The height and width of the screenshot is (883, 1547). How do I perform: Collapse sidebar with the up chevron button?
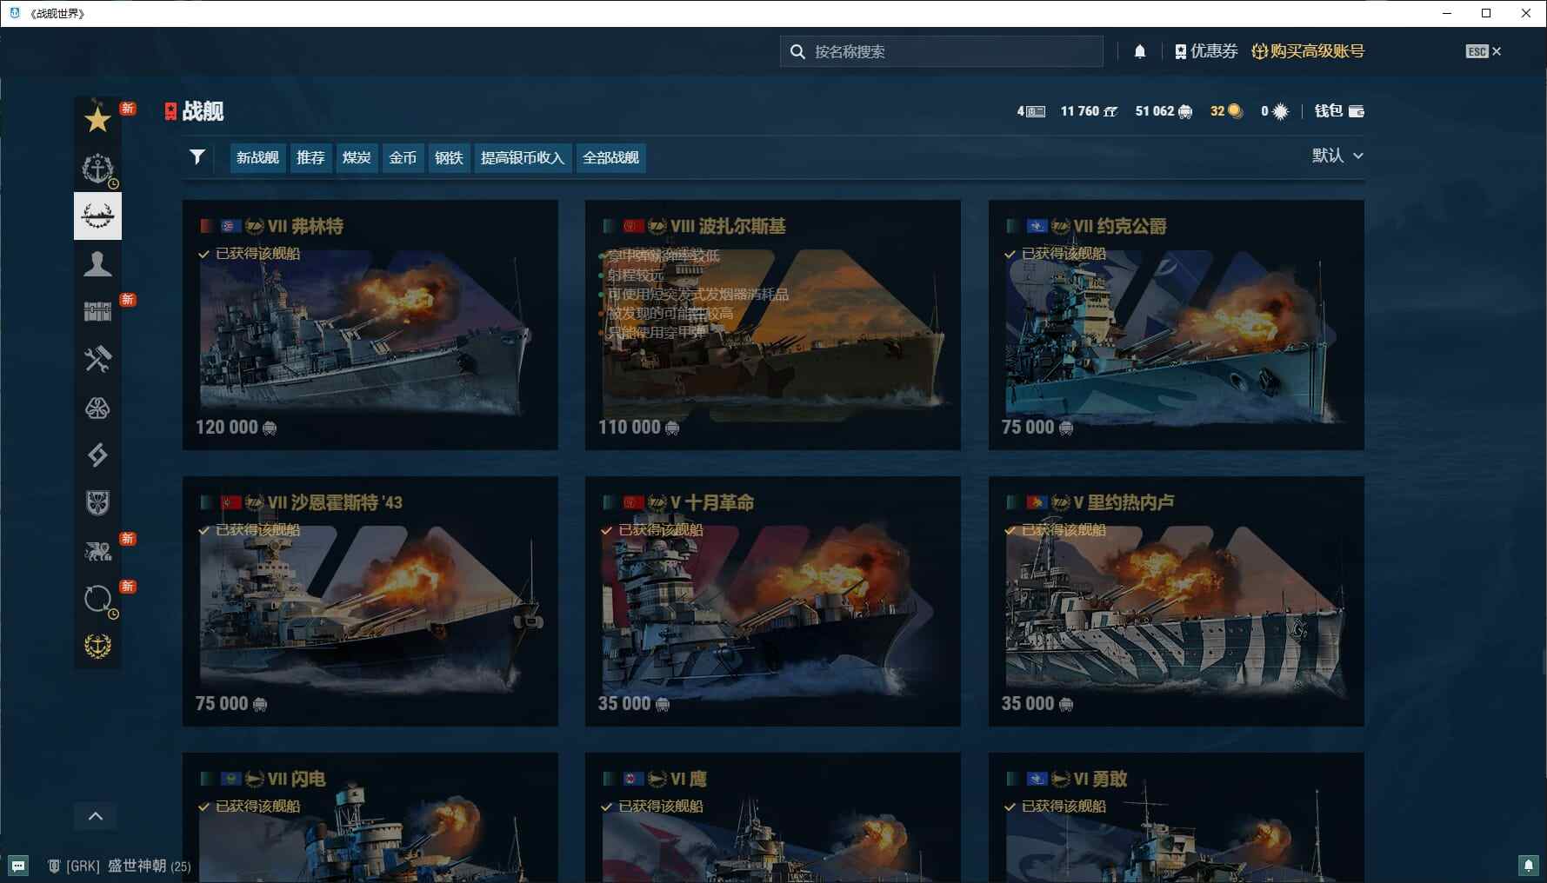[x=96, y=816]
